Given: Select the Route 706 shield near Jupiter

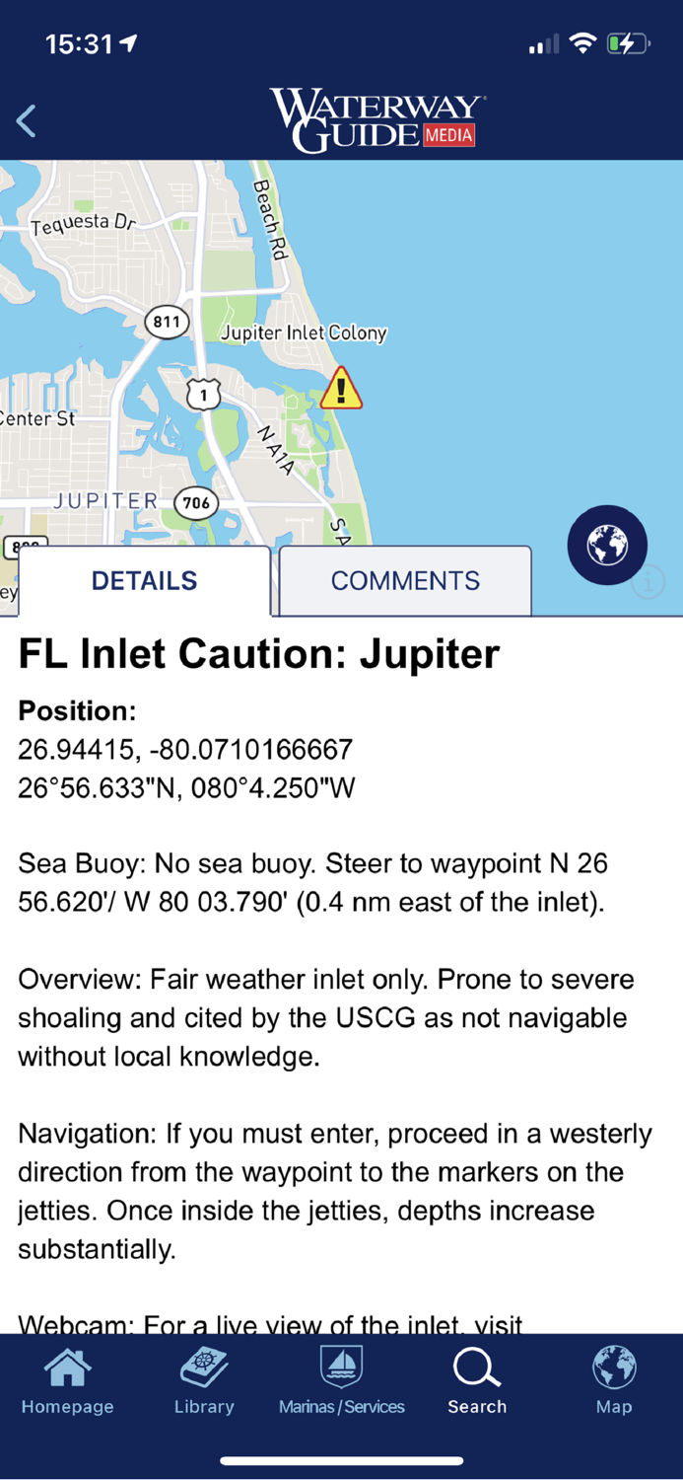Looking at the screenshot, I should click(x=196, y=503).
